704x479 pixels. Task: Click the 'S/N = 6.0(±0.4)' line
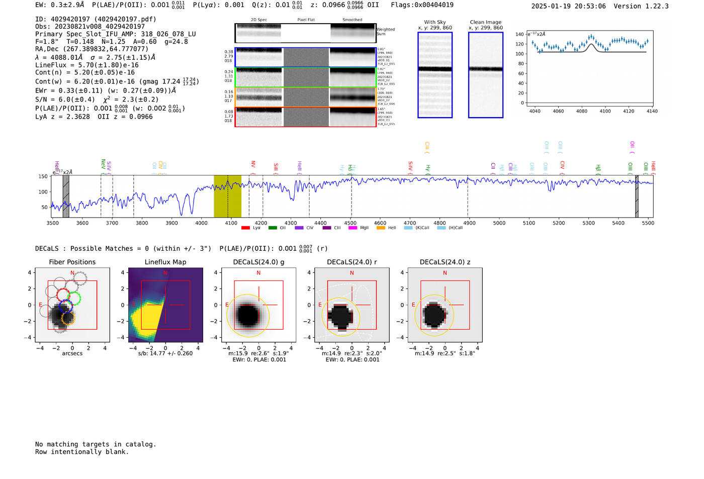[x=65, y=100]
